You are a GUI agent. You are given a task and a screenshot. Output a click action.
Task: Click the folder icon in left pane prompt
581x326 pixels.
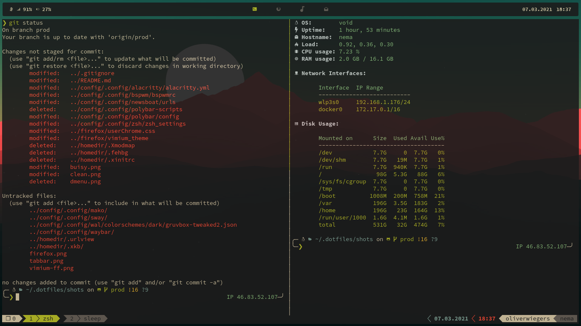tap(21, 290)
